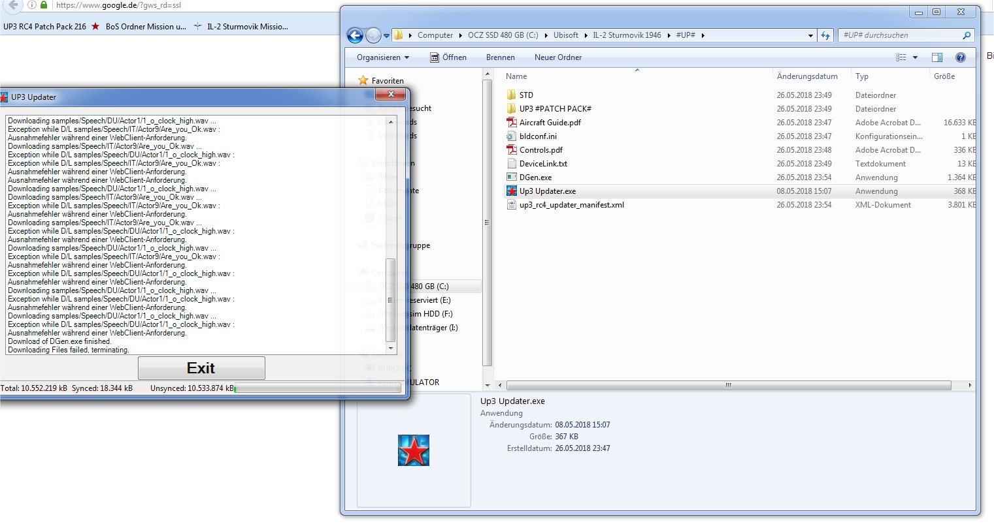Expand the chevron after Ubisoft in breadcrumb
Screen dimensions: 994x528
tap(585, 35)
